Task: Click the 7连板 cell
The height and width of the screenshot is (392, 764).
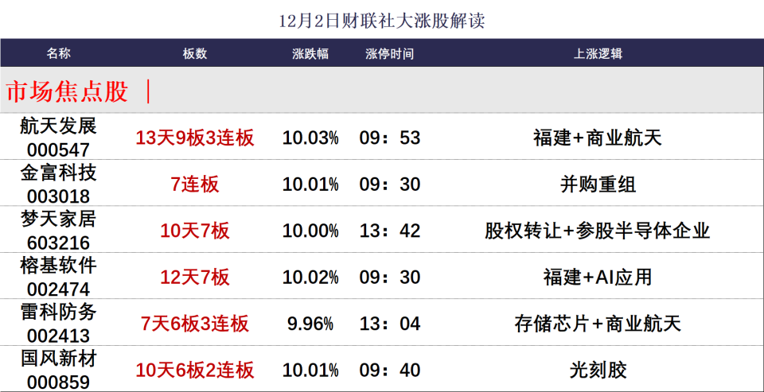Action: click(x=195, y=184)
